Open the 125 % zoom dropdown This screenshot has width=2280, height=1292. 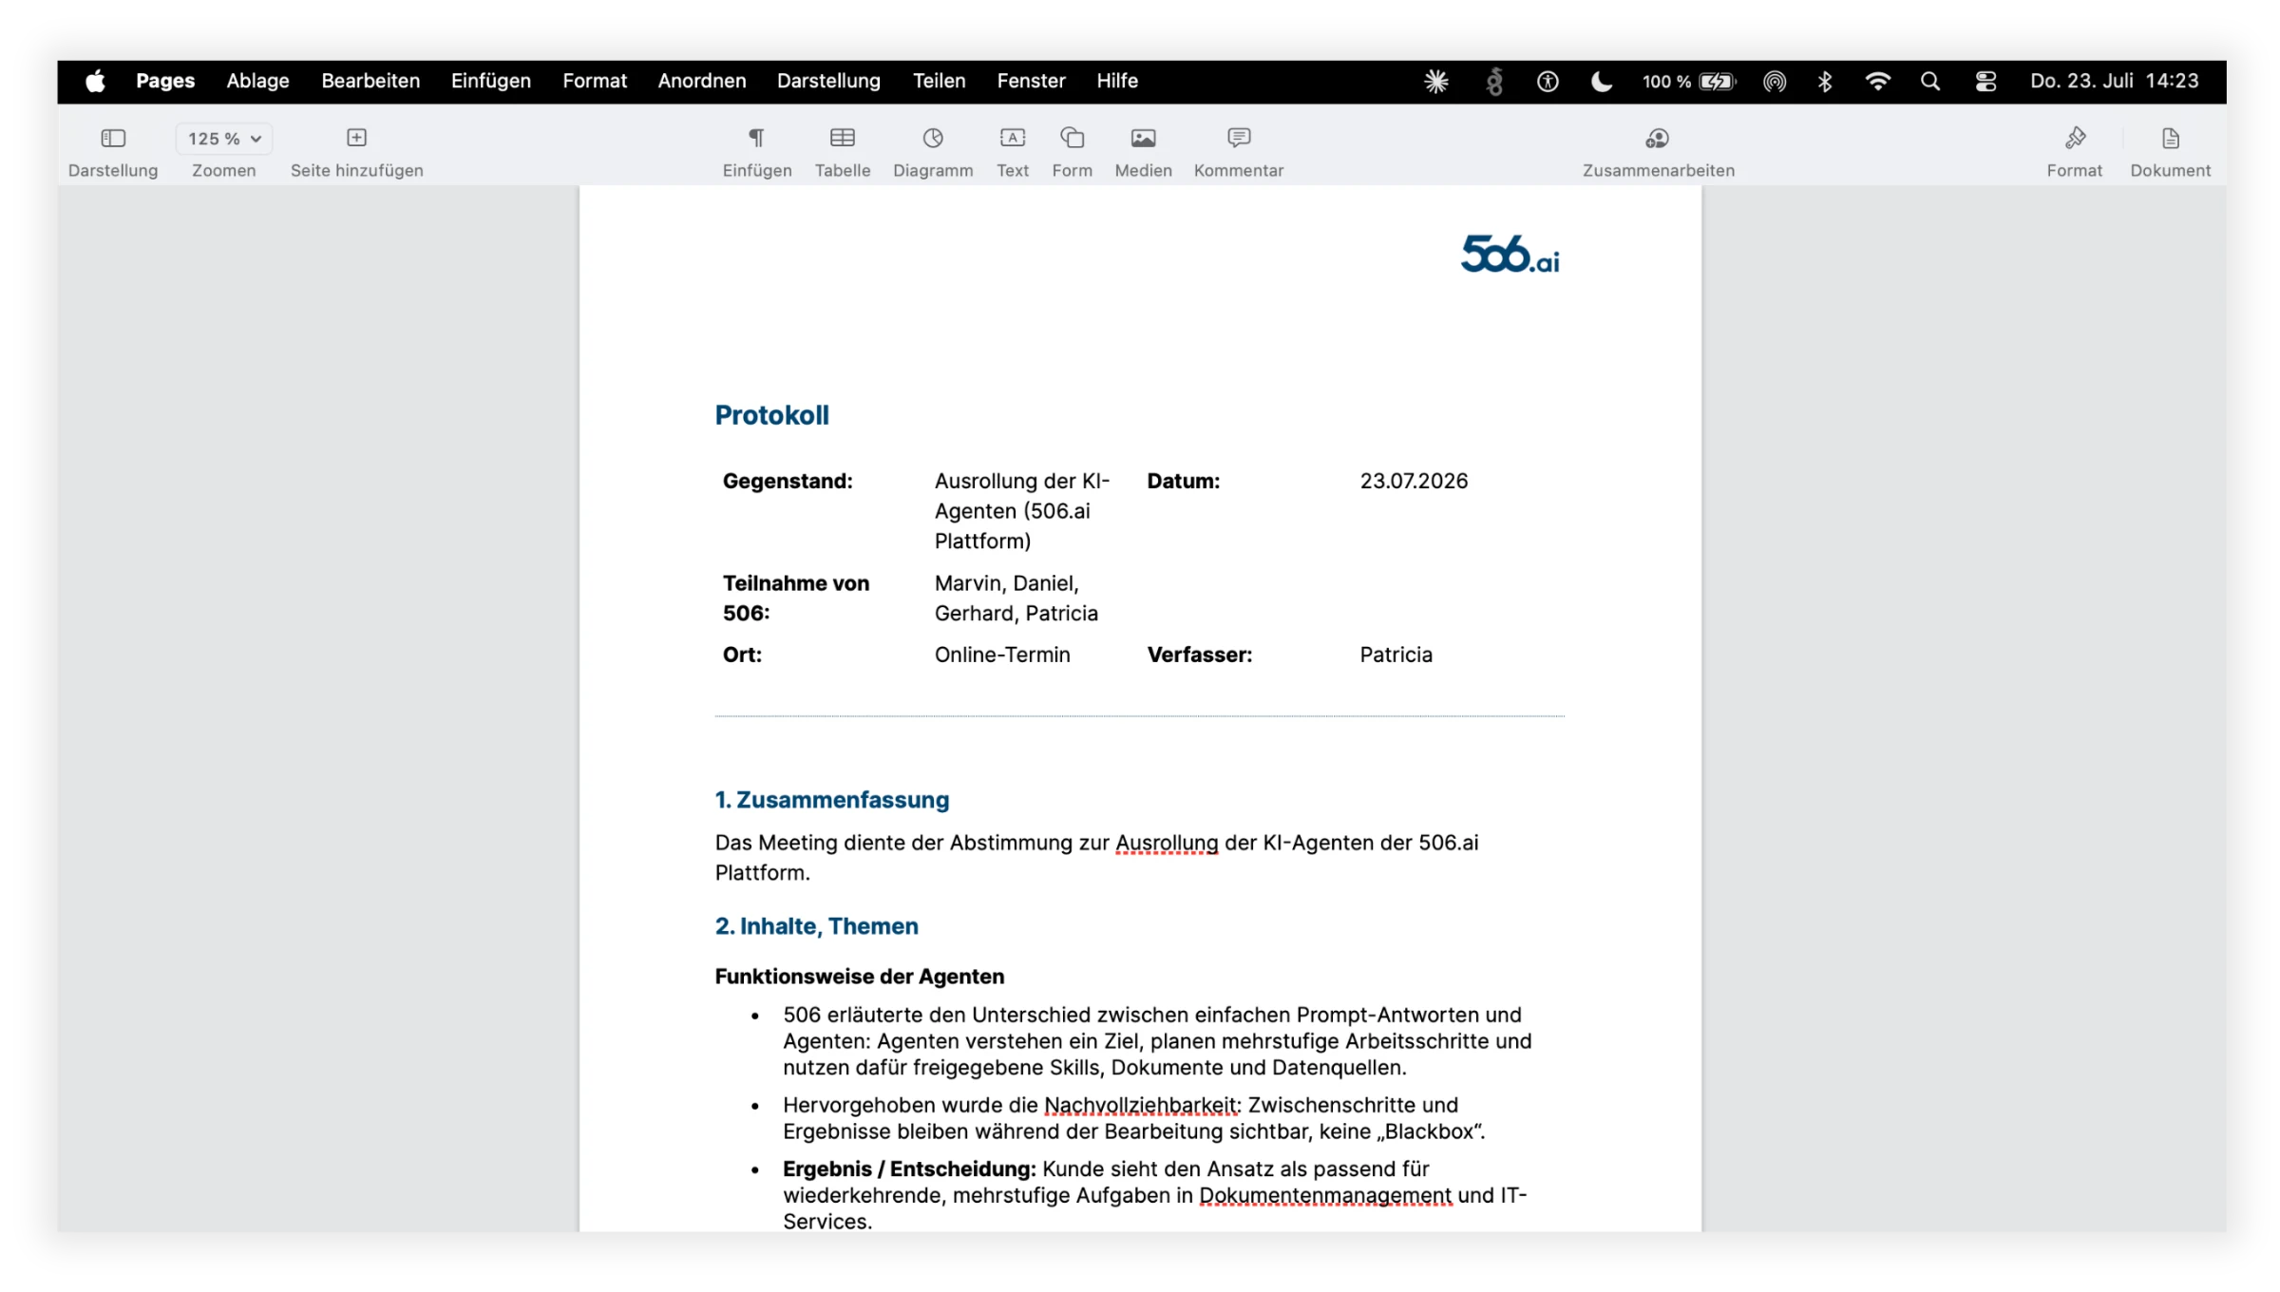[224, 139]
